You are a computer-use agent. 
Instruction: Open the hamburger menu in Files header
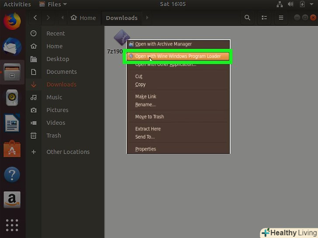(x=281, y=17)
